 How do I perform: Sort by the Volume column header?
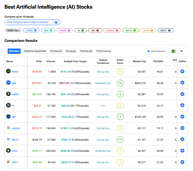(x=51, y=61)
